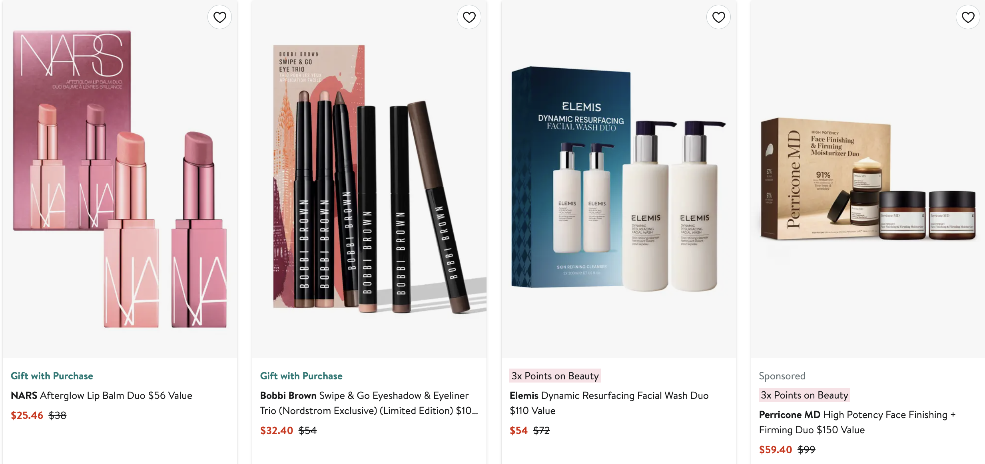Open NARS Afterglow Lip Balm Duo title

pyautogui.click(x=102, y=395)
